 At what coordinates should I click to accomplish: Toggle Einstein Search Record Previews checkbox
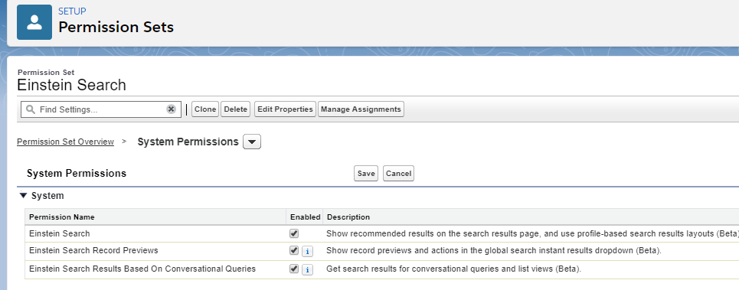294,250
